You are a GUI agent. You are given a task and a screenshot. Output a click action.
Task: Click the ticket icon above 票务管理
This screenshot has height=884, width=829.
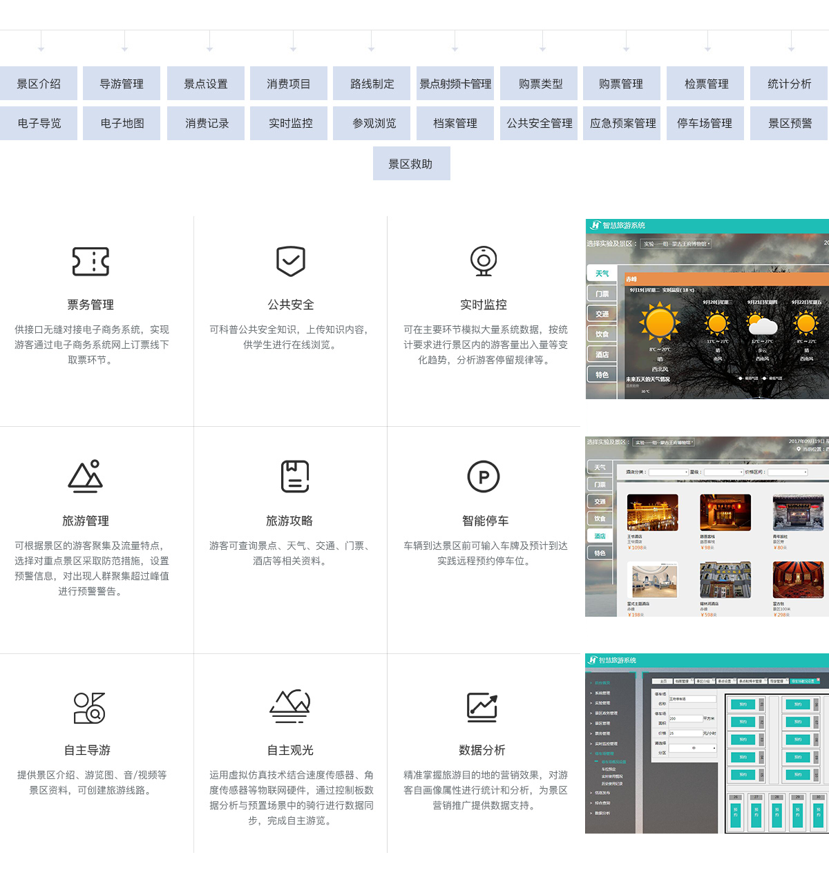pyautogui.click(x=91, y=261)
